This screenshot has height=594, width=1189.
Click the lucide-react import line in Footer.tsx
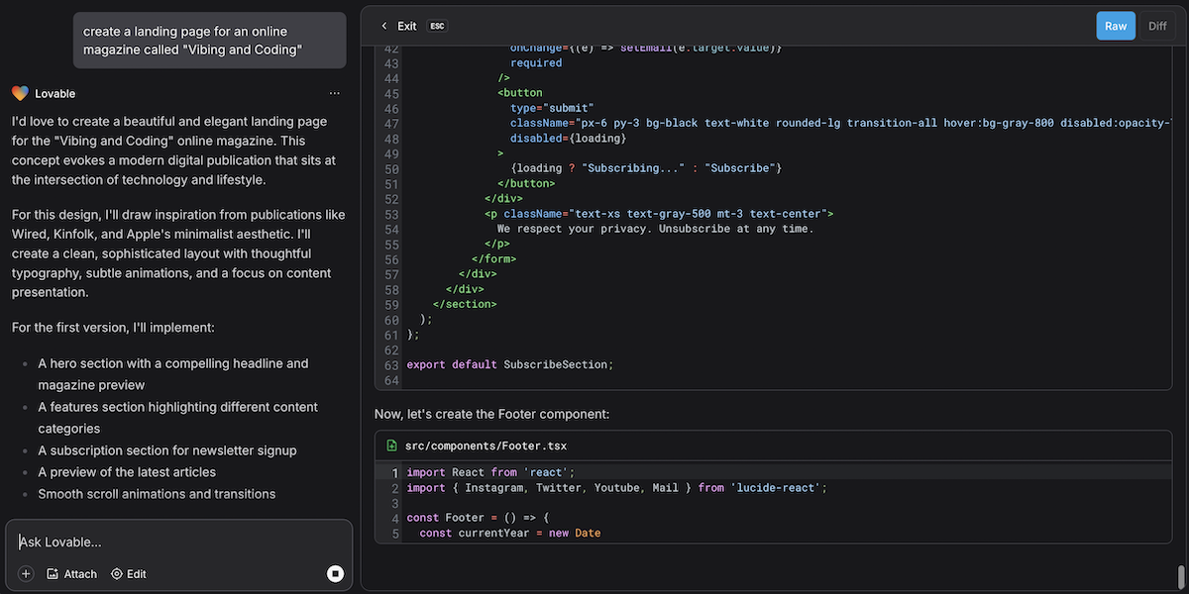[616, 488]
